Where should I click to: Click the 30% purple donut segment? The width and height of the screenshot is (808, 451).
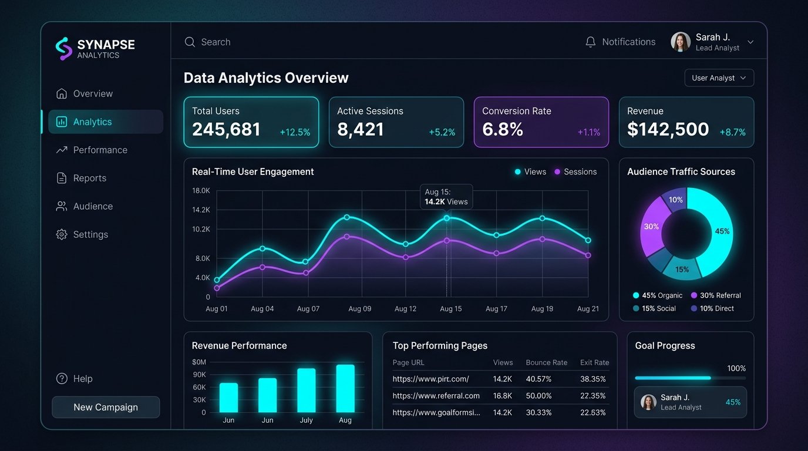click(x=652, y=226)
